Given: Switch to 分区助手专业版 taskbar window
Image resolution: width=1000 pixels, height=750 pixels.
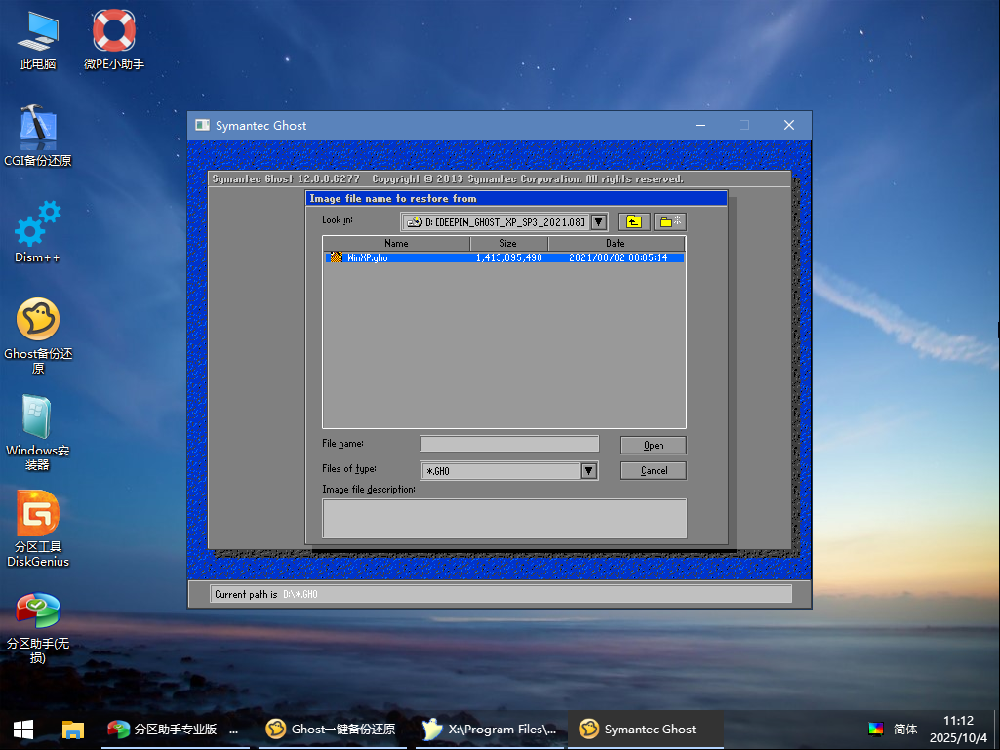Looking at the screenshot, I should coord(176,730).
